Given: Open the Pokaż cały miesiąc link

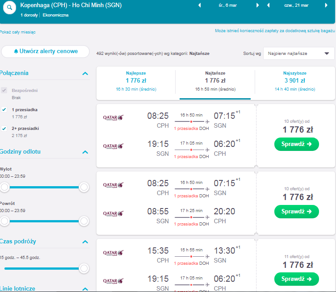Looking at the screenshot, I should (x=17, y=32).
